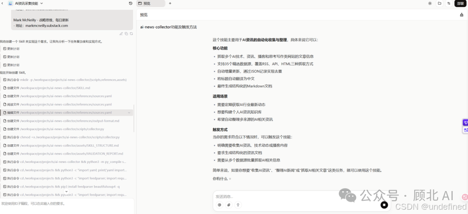Viewport: 468px width, 214px height.
Task: Go back using the top-left arrow
Action: 3,3
